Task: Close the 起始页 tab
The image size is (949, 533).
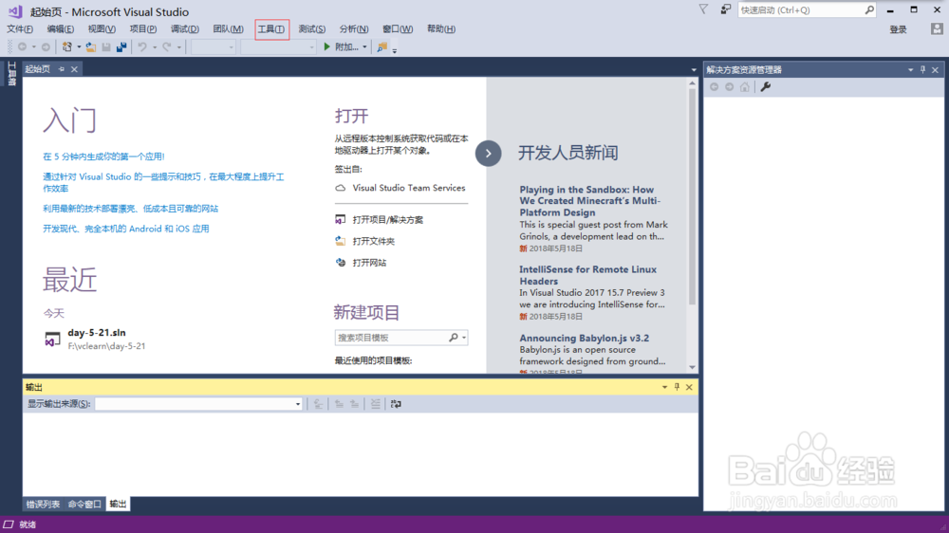Action: pos(74,69)
